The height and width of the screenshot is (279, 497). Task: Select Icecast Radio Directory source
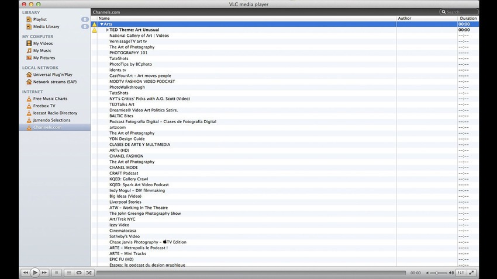pyautogui.click(x=55, y=113)
